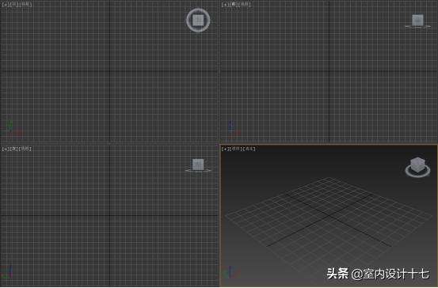Screen dimensions: 438x288
Task: Open the [+] general menu of Front viewport
Action: coord(225,5)
